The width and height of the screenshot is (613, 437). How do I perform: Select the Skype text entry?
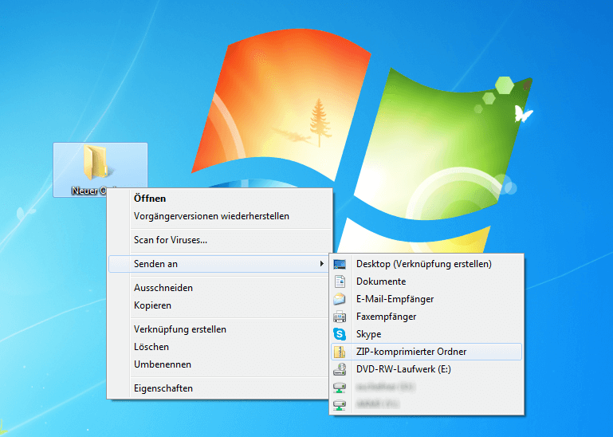pyautogui.click(x=368, y=334)
